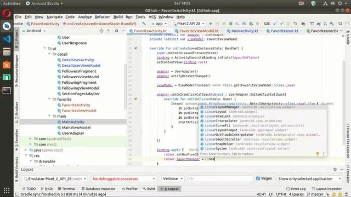The image size is (351, 197).
Task: Click the locate file target icon in Project panel
Action: click(101, 31)
